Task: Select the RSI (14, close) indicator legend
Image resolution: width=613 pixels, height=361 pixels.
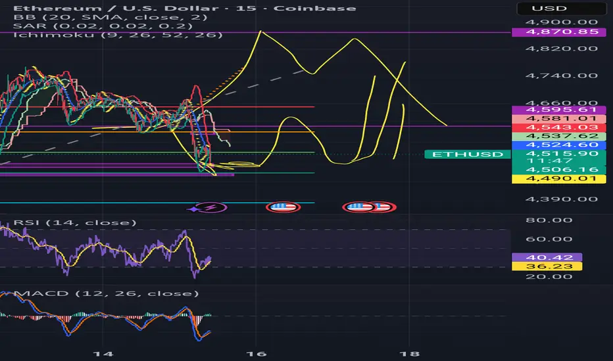Action: (x=75, y=223)
